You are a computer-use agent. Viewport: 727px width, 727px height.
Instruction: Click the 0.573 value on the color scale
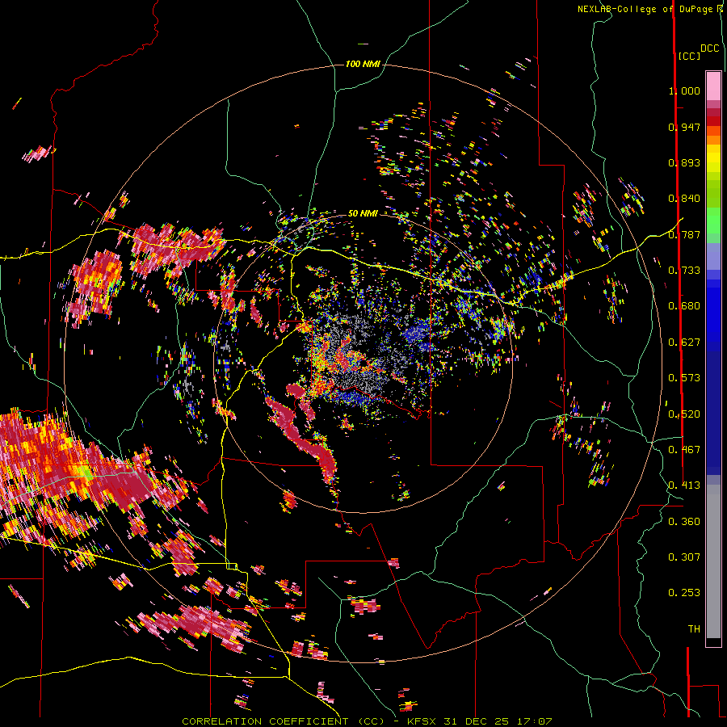pyautogui.click(x=684, y=378)
